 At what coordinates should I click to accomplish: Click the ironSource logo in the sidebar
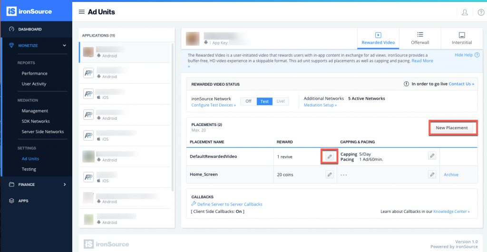click(29, 11)
